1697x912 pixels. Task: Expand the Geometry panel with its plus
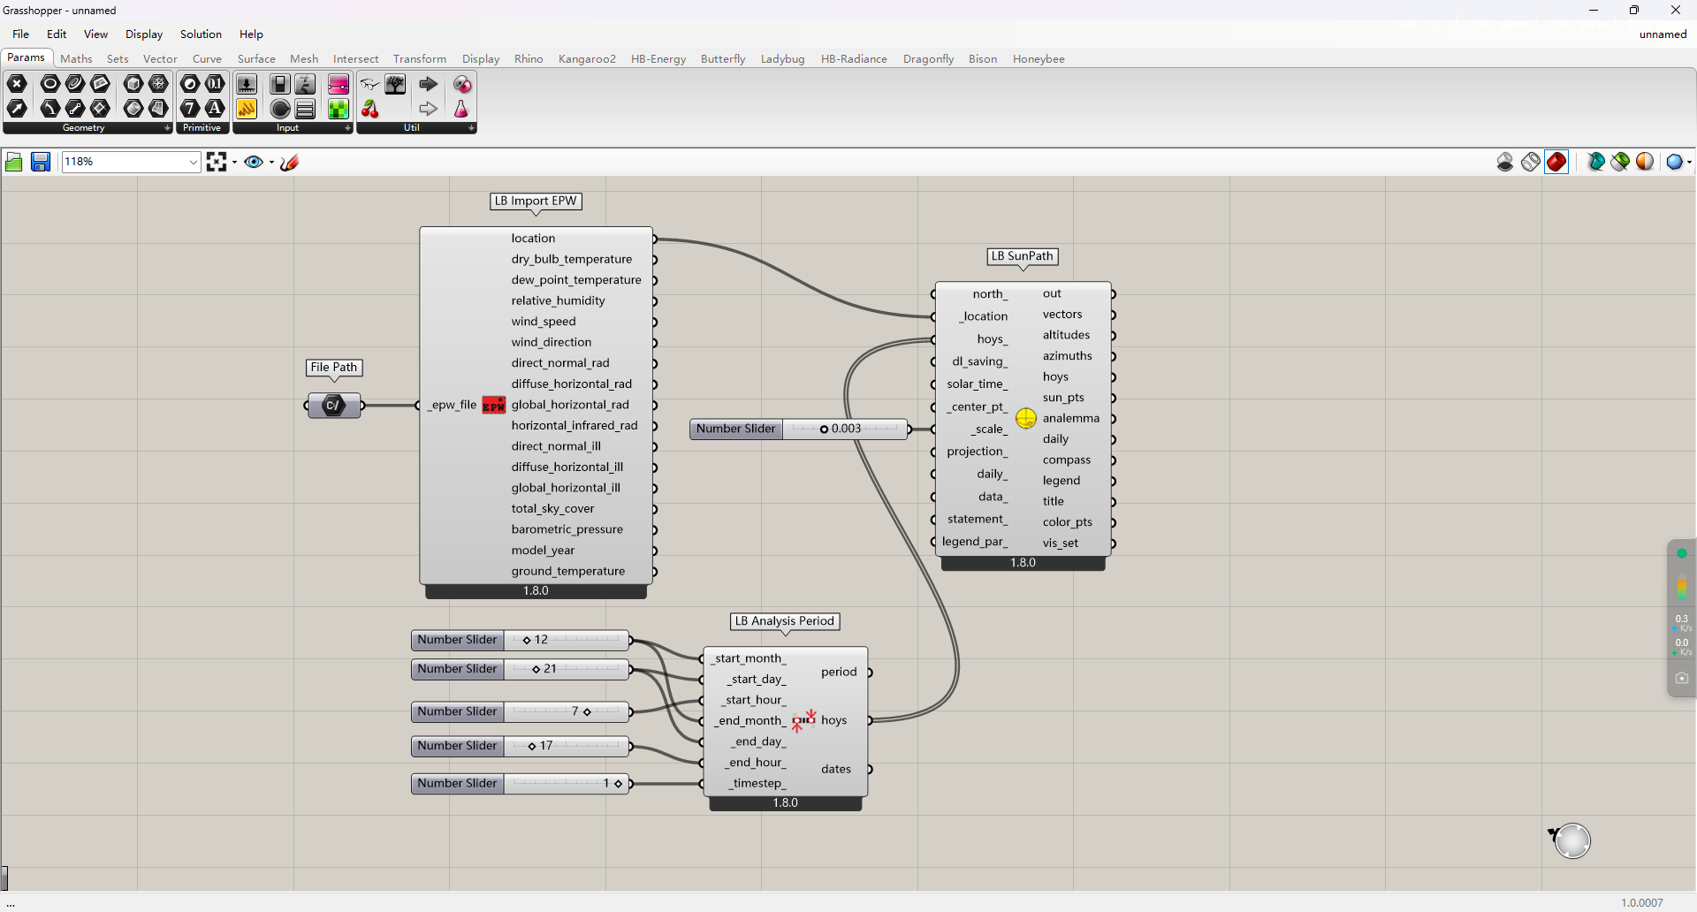(167, 128)
